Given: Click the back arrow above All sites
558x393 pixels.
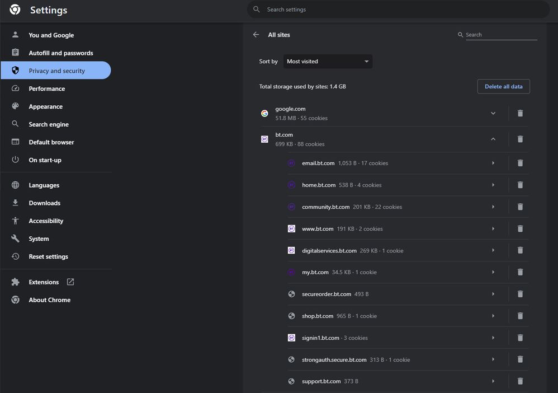Looking at the screenshot, I should point(256,34).
